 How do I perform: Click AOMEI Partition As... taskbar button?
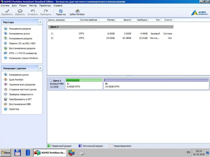[x=50, y=153]
